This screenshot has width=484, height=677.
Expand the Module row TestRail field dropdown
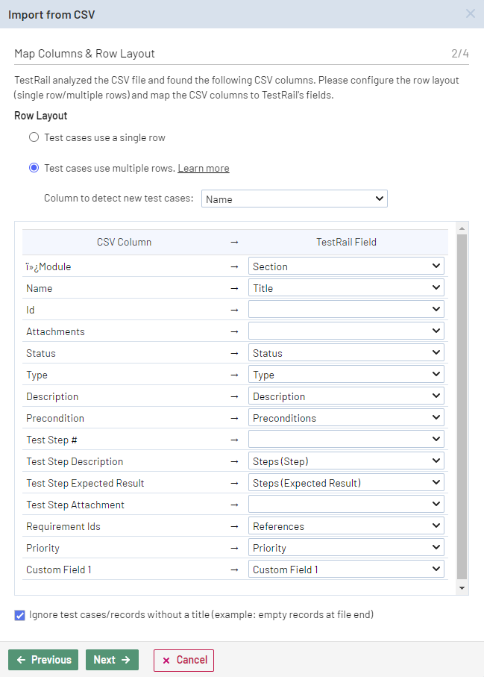[x=346, y=266]
